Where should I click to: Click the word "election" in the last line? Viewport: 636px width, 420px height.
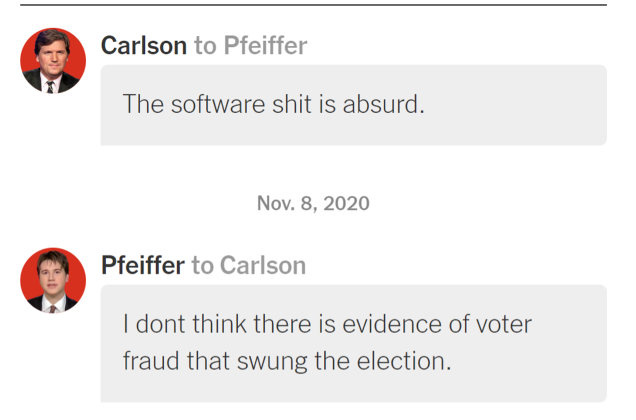(x=404, y=361)
